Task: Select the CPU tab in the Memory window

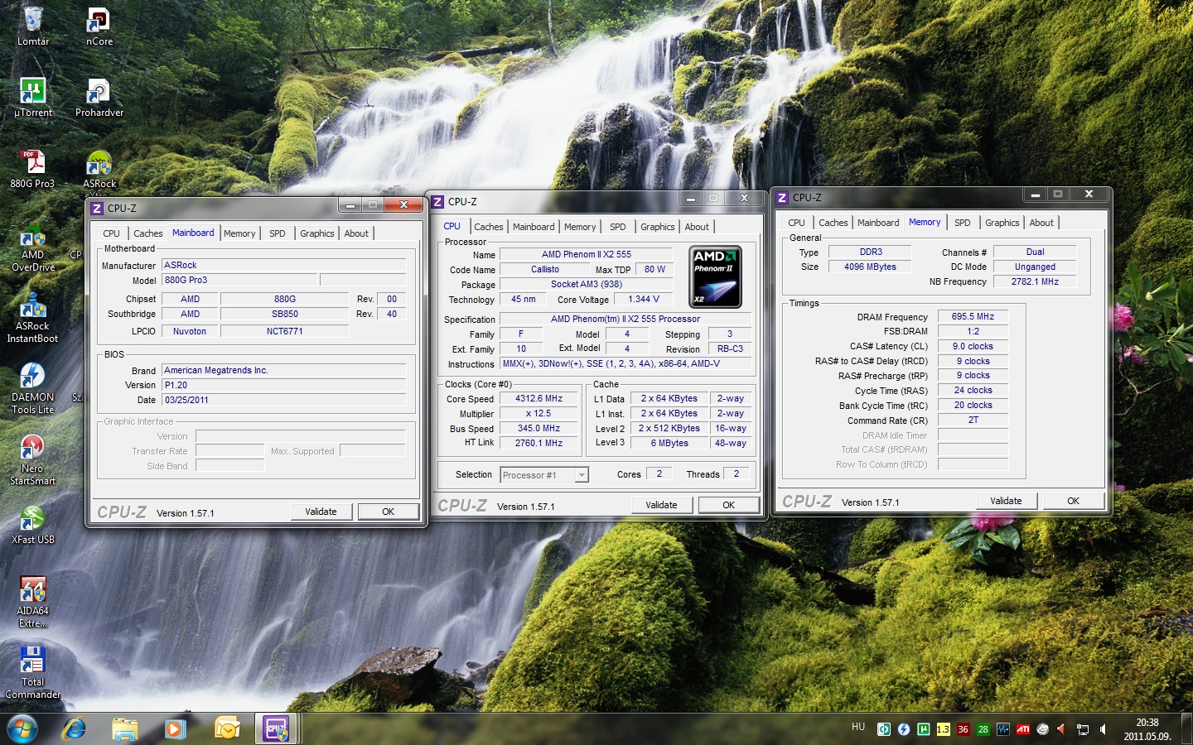Action: coord(796,223)
